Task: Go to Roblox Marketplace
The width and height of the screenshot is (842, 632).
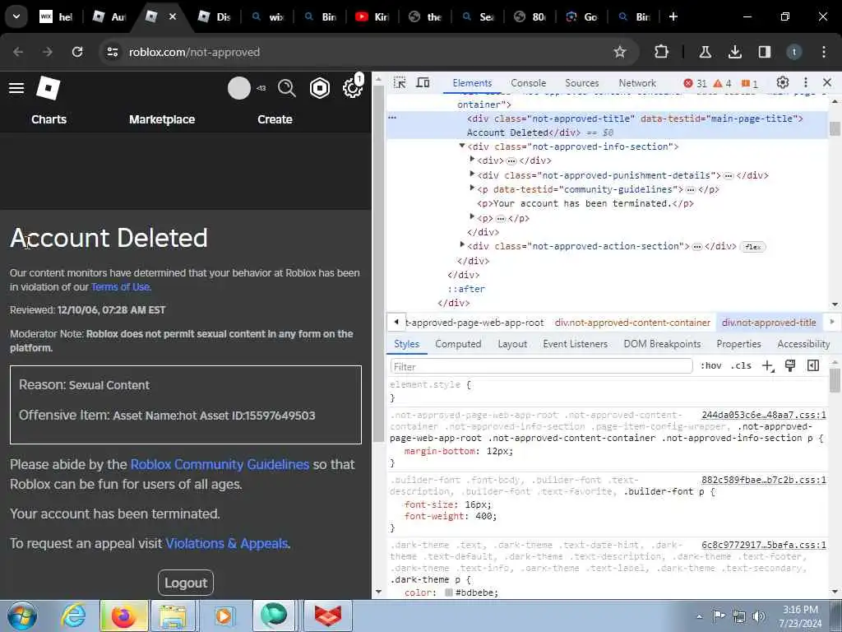Action: (x=162, y=119)
